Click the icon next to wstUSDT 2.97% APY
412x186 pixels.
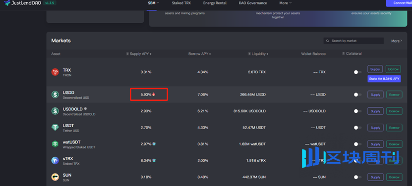(154, 144)
